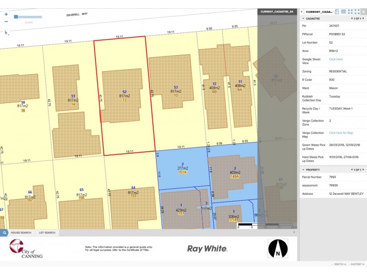
Task: Select the 277m2 lot at 151A
Action: pyautogui.click(x=183, y=168)
